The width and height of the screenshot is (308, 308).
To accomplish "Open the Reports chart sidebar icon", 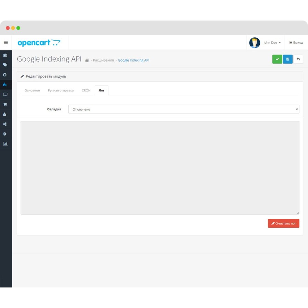I will click(x=5, y=144).
